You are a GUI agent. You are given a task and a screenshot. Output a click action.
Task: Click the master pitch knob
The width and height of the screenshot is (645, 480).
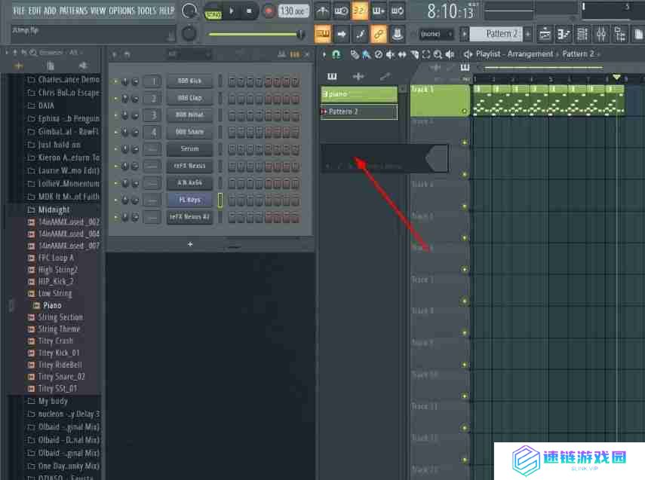tap(189, 33)
